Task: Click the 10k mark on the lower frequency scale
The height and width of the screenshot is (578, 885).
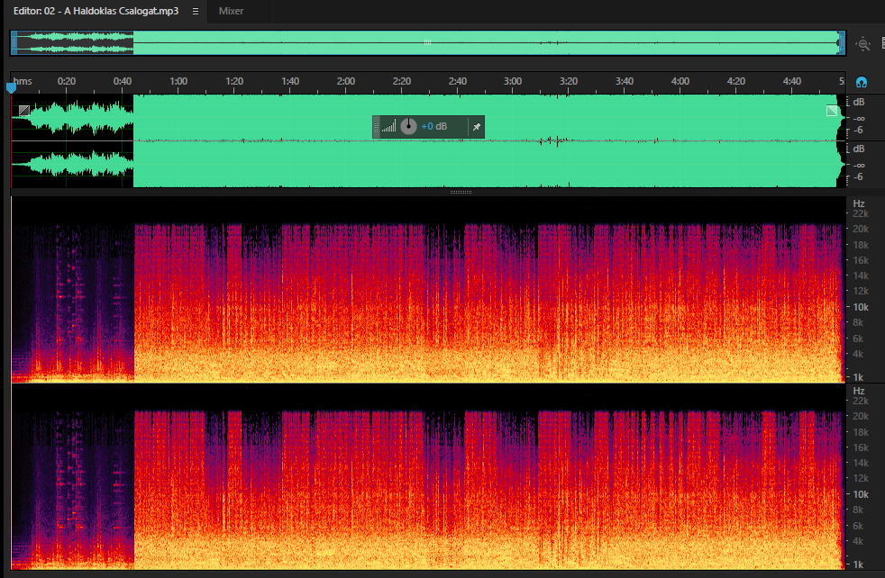Action: (x=861, y=494)
